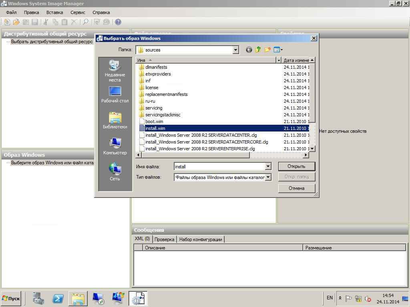Open the Action Center flag tray icon
The height and width of the screenshot is (307, 410).
tap(348, 298)
